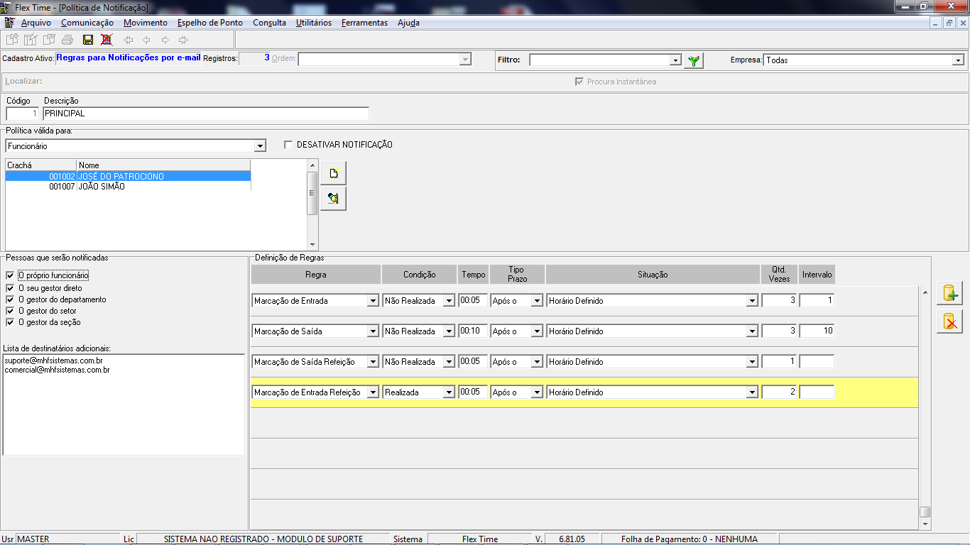Click the copy record toolbar icon

click(49, 40)
